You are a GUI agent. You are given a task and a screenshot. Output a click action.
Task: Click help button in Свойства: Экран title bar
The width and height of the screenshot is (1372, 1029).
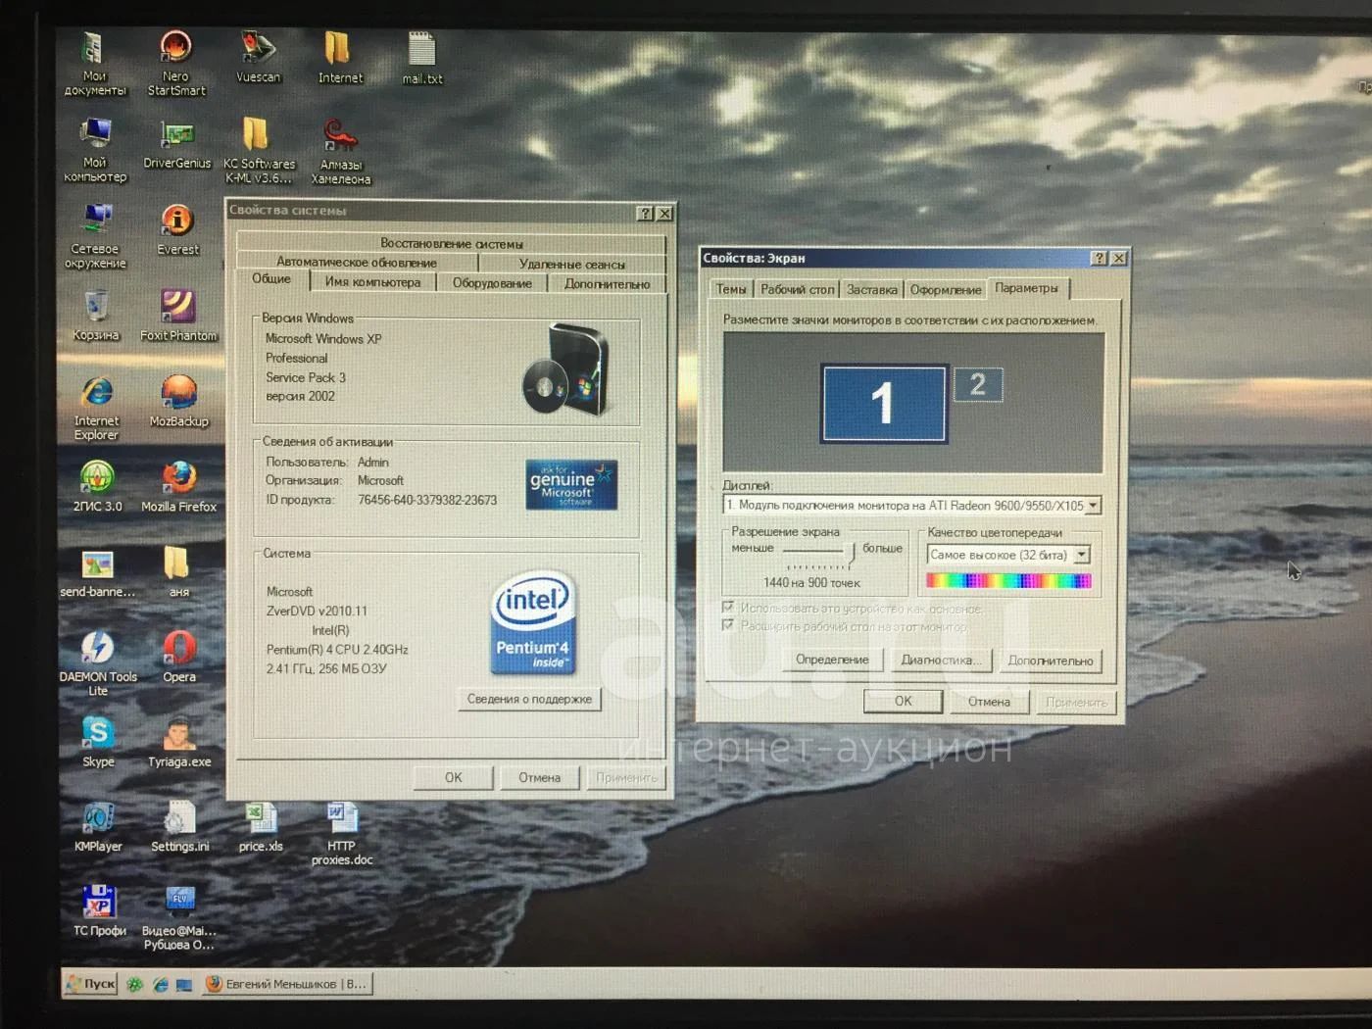(x=1099, y=258)
